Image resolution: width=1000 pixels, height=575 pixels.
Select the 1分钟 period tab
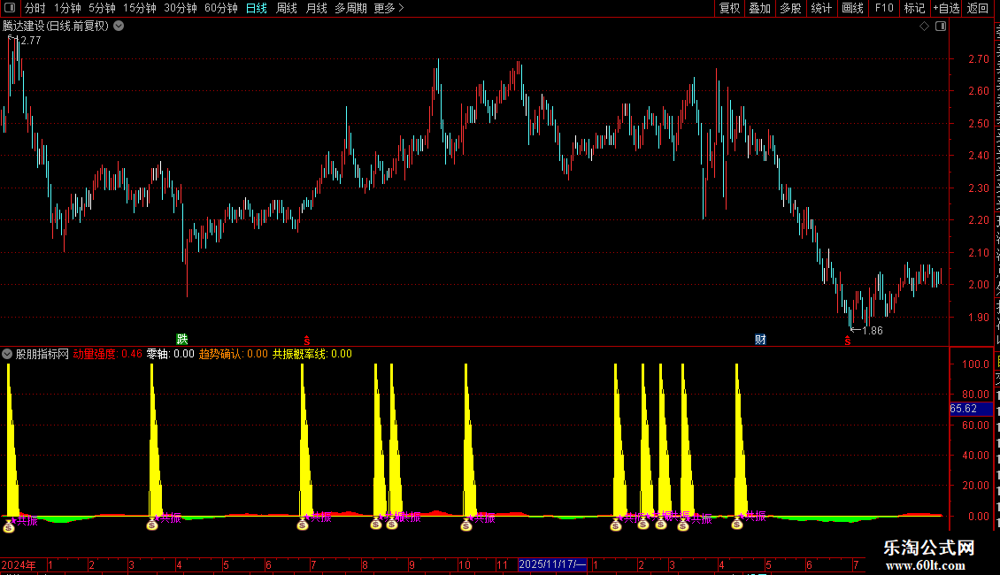(x=67, y=8)
